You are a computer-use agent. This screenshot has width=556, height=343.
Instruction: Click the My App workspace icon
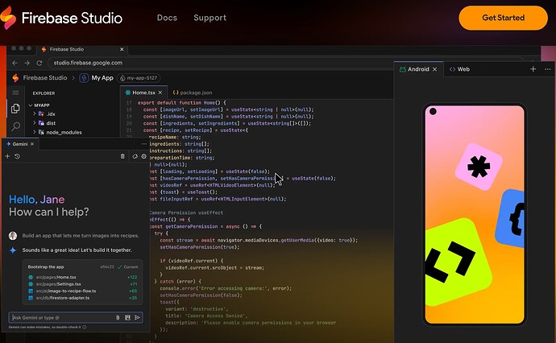pos(84,77)
